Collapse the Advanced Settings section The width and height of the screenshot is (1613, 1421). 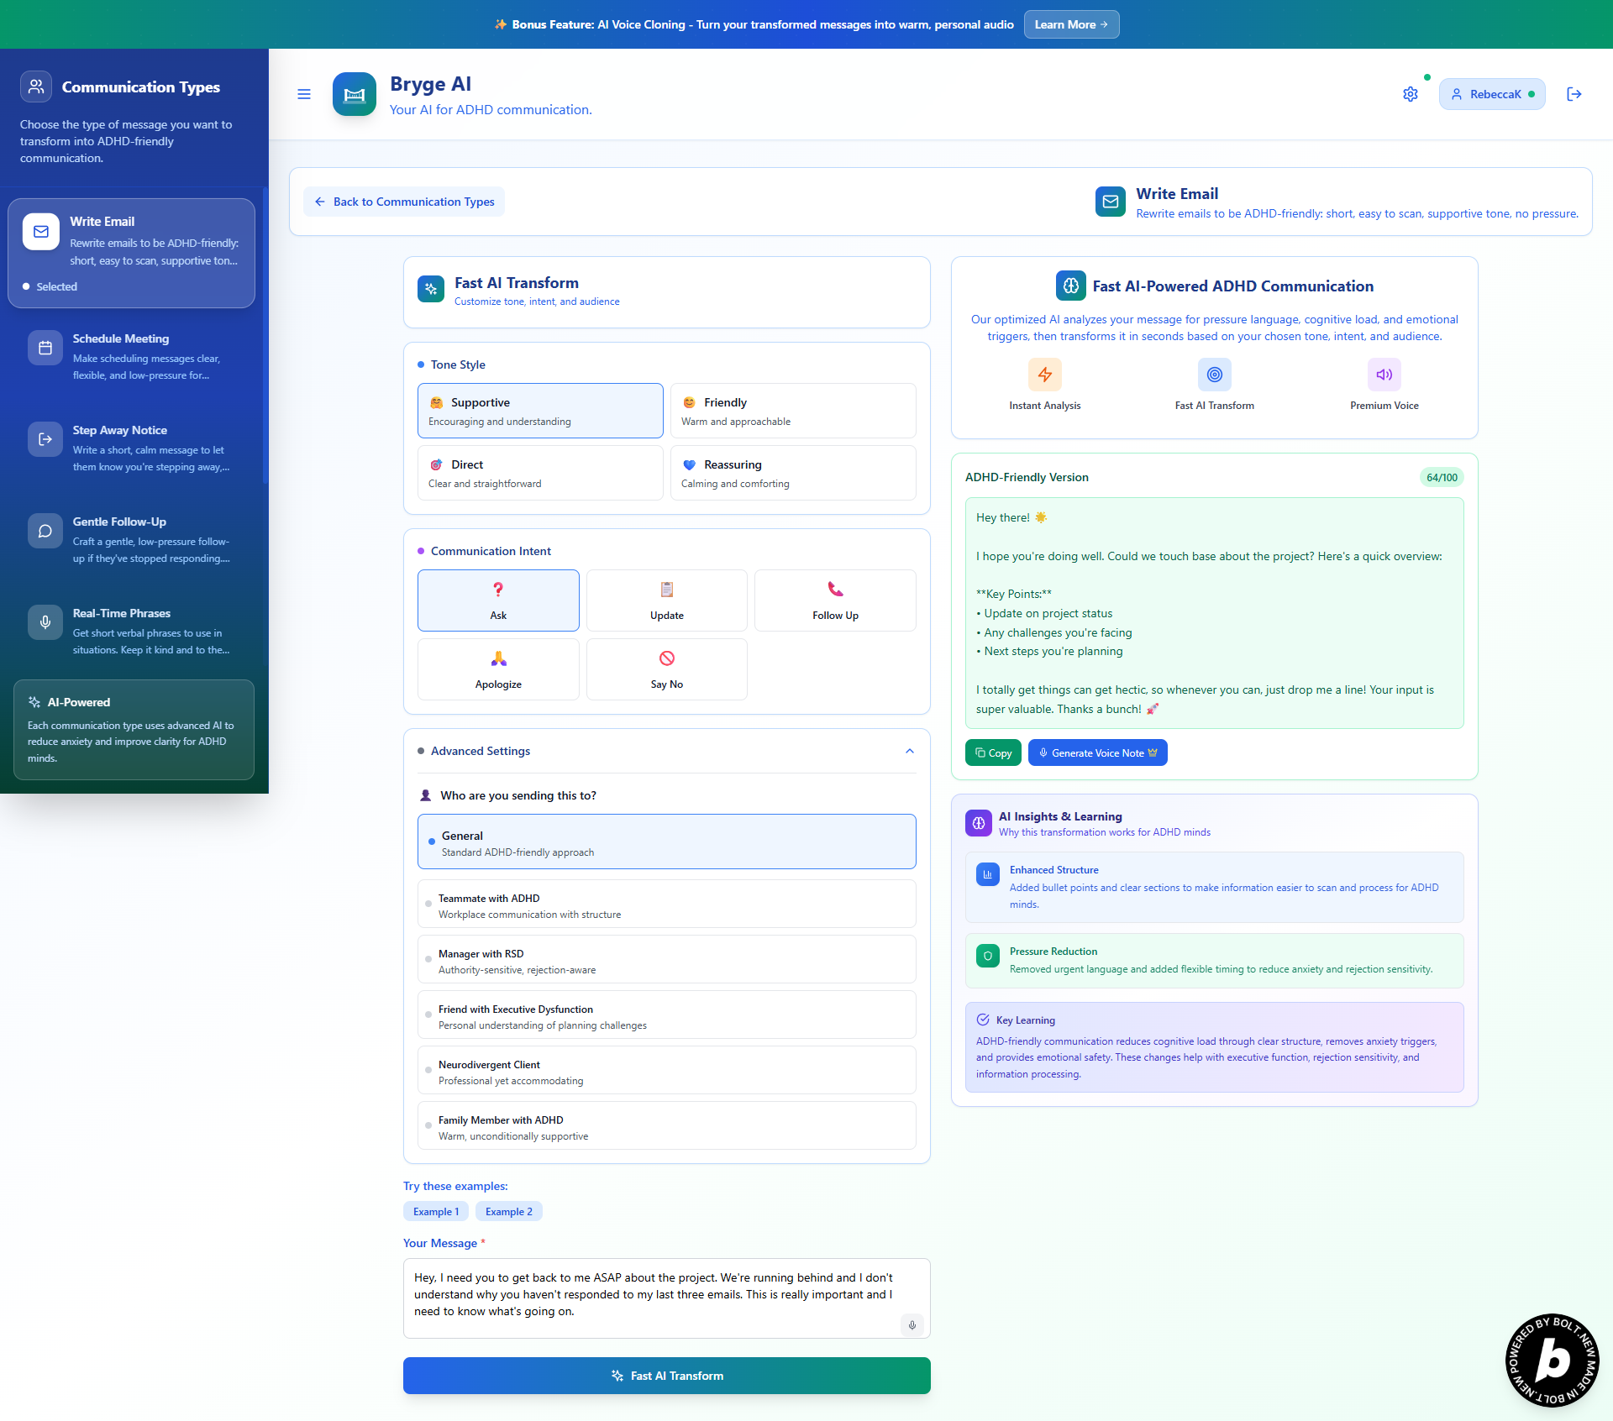pyautogui.click(x=909, y=751)
